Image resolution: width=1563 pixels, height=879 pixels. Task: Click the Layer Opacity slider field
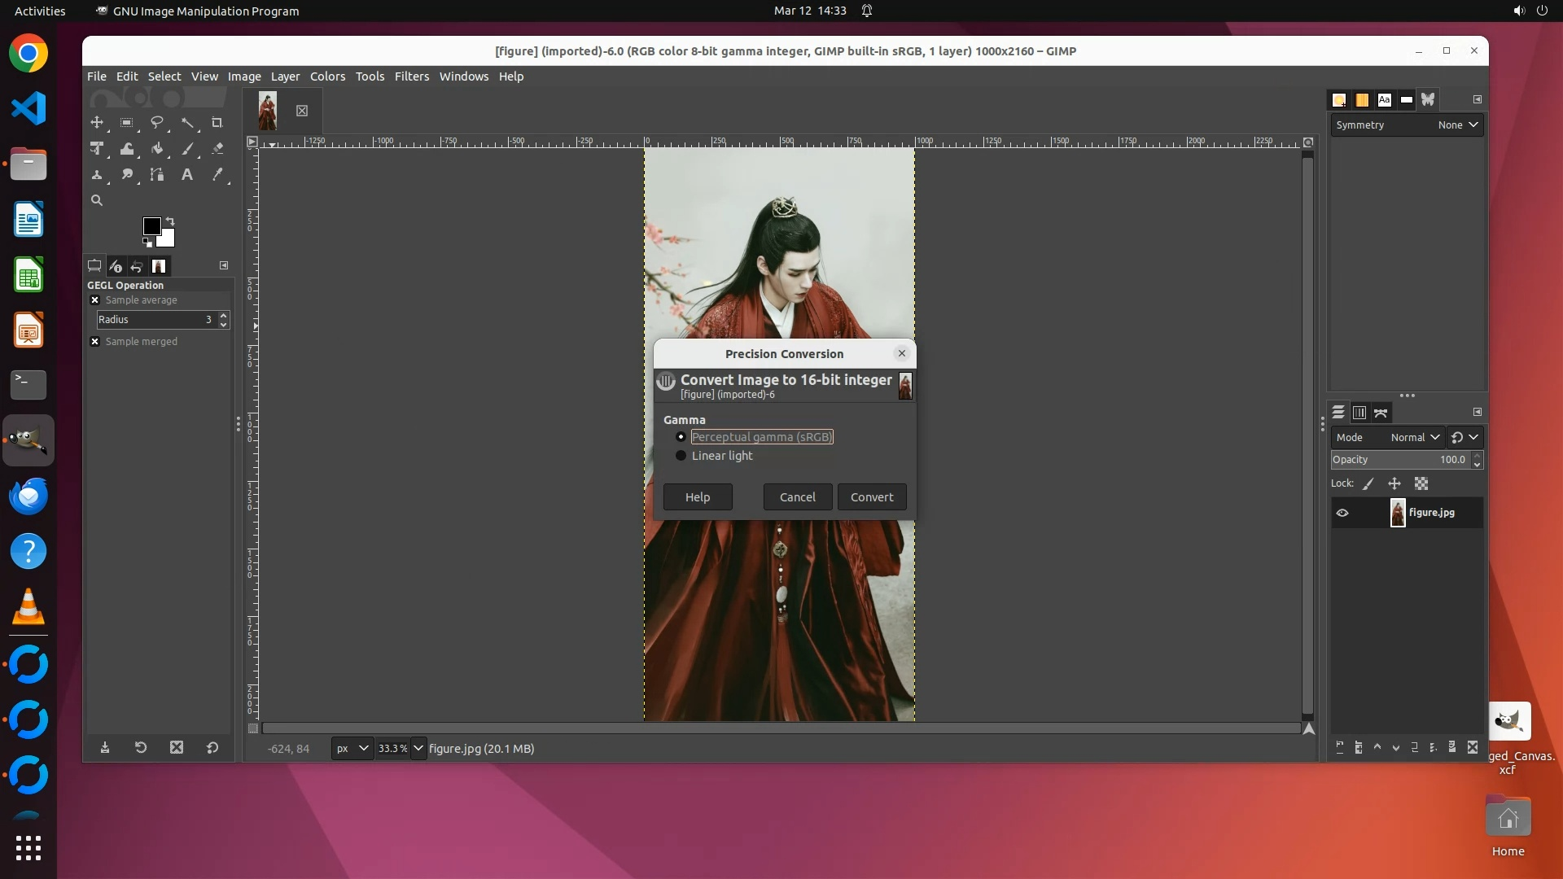pyautogui.click(x=1400, y=460)
